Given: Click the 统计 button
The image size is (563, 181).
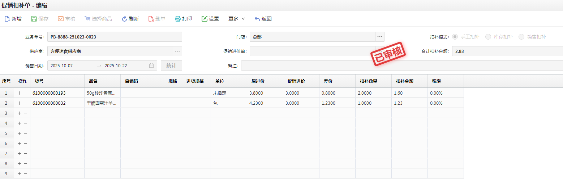Looking at the screenshot, I should pos(171,65).
